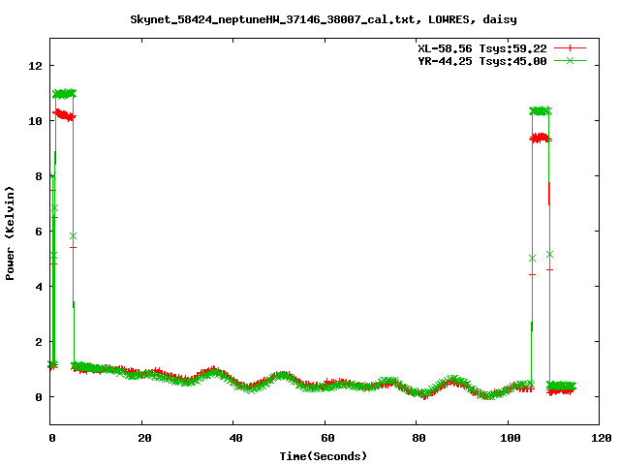
Task: Click y-axis tick label 10
Action: (36, 121)
